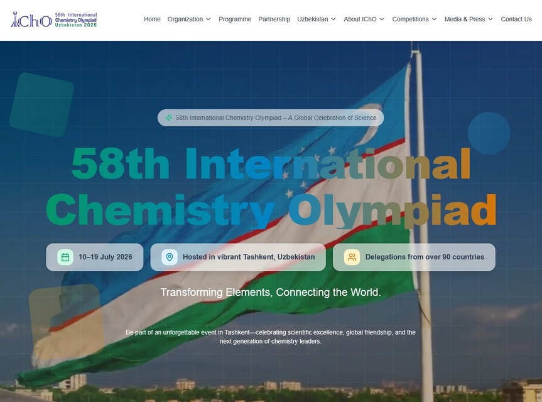Open the Organization dropdown
The image size is (542, 402).
188,19
